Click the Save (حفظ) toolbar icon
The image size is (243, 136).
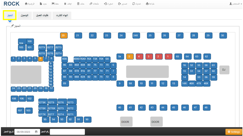(53, 4)
